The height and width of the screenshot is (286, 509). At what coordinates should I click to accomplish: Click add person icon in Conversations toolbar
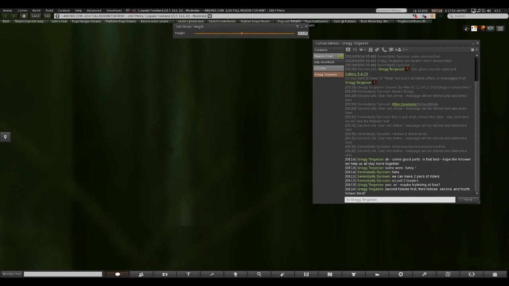pos(398,50)
